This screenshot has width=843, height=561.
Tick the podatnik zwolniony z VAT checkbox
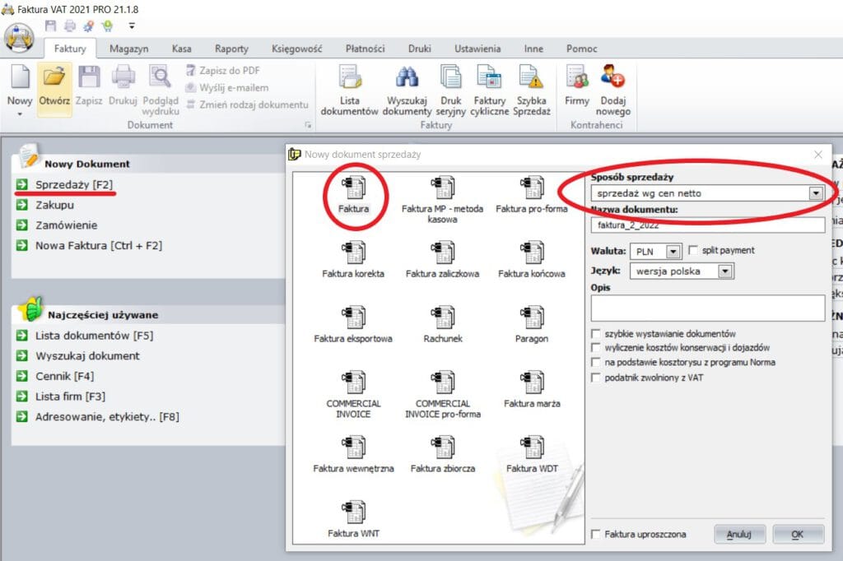[596, 378]
